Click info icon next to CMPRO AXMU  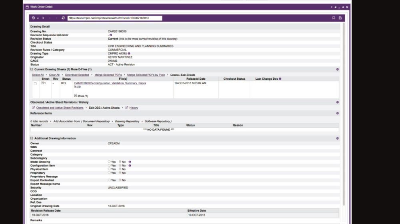click(x=129, y=53)
